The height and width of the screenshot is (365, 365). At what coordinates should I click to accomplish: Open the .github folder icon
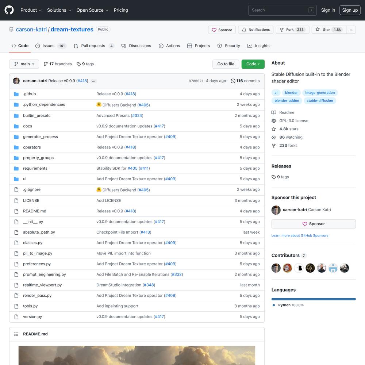click(16, 94)
